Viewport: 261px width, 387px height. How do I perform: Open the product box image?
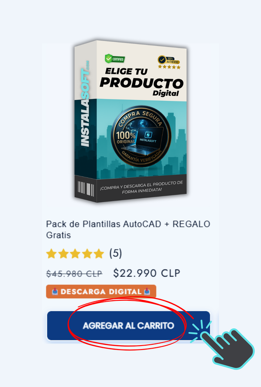pyautogui.click(x=130, y=121)
